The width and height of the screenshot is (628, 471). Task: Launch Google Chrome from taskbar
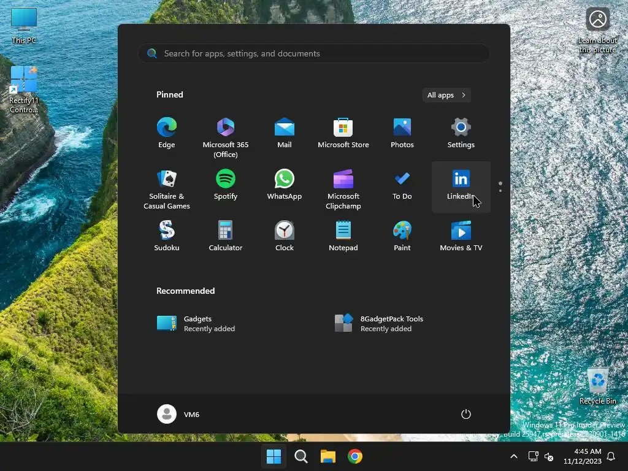click(x=355, y=456)
